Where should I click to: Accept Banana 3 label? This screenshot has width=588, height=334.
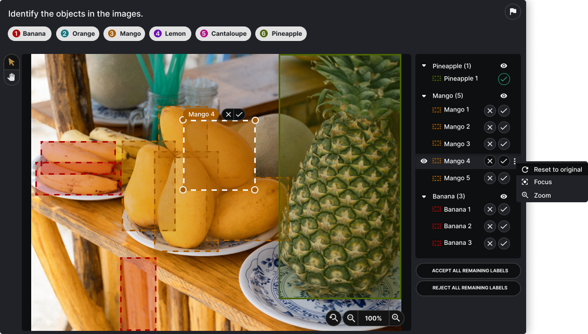[504, 243]
